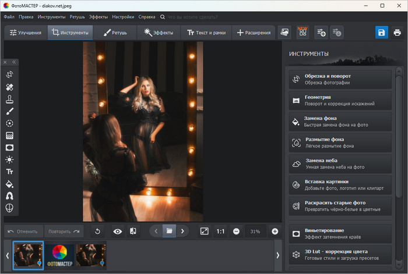Toggle the before/after comparison view
Viewport: 408px width, 274px height.
[133, 231]
